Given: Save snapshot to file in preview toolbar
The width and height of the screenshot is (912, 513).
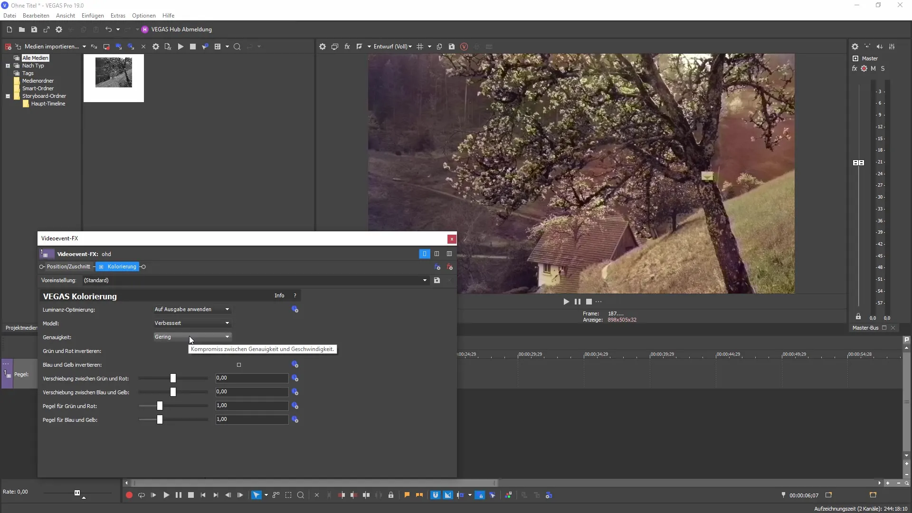Looking at the screenshot, I should click(452, 47).
